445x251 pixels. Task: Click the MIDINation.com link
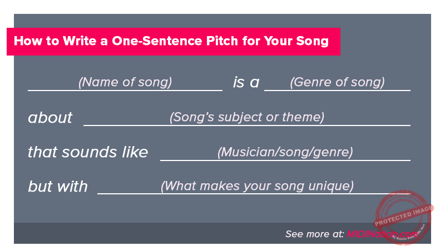click(x=383, y=234)
